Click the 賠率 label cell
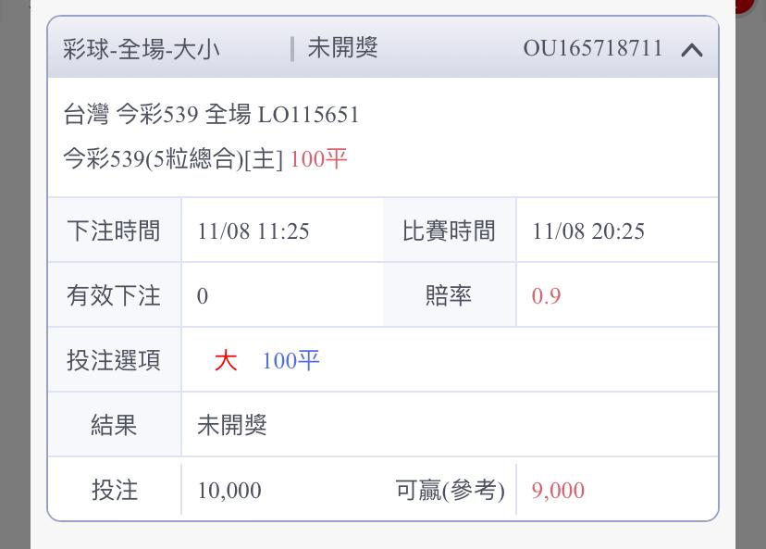 click(449, 295)
